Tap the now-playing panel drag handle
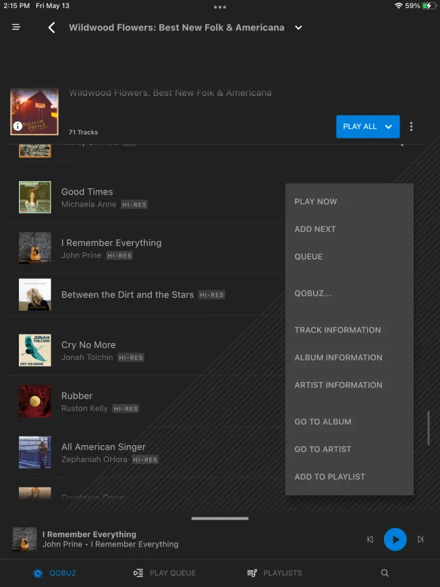Viewport: 440px width, 587px height. click(x=220, y=519)
